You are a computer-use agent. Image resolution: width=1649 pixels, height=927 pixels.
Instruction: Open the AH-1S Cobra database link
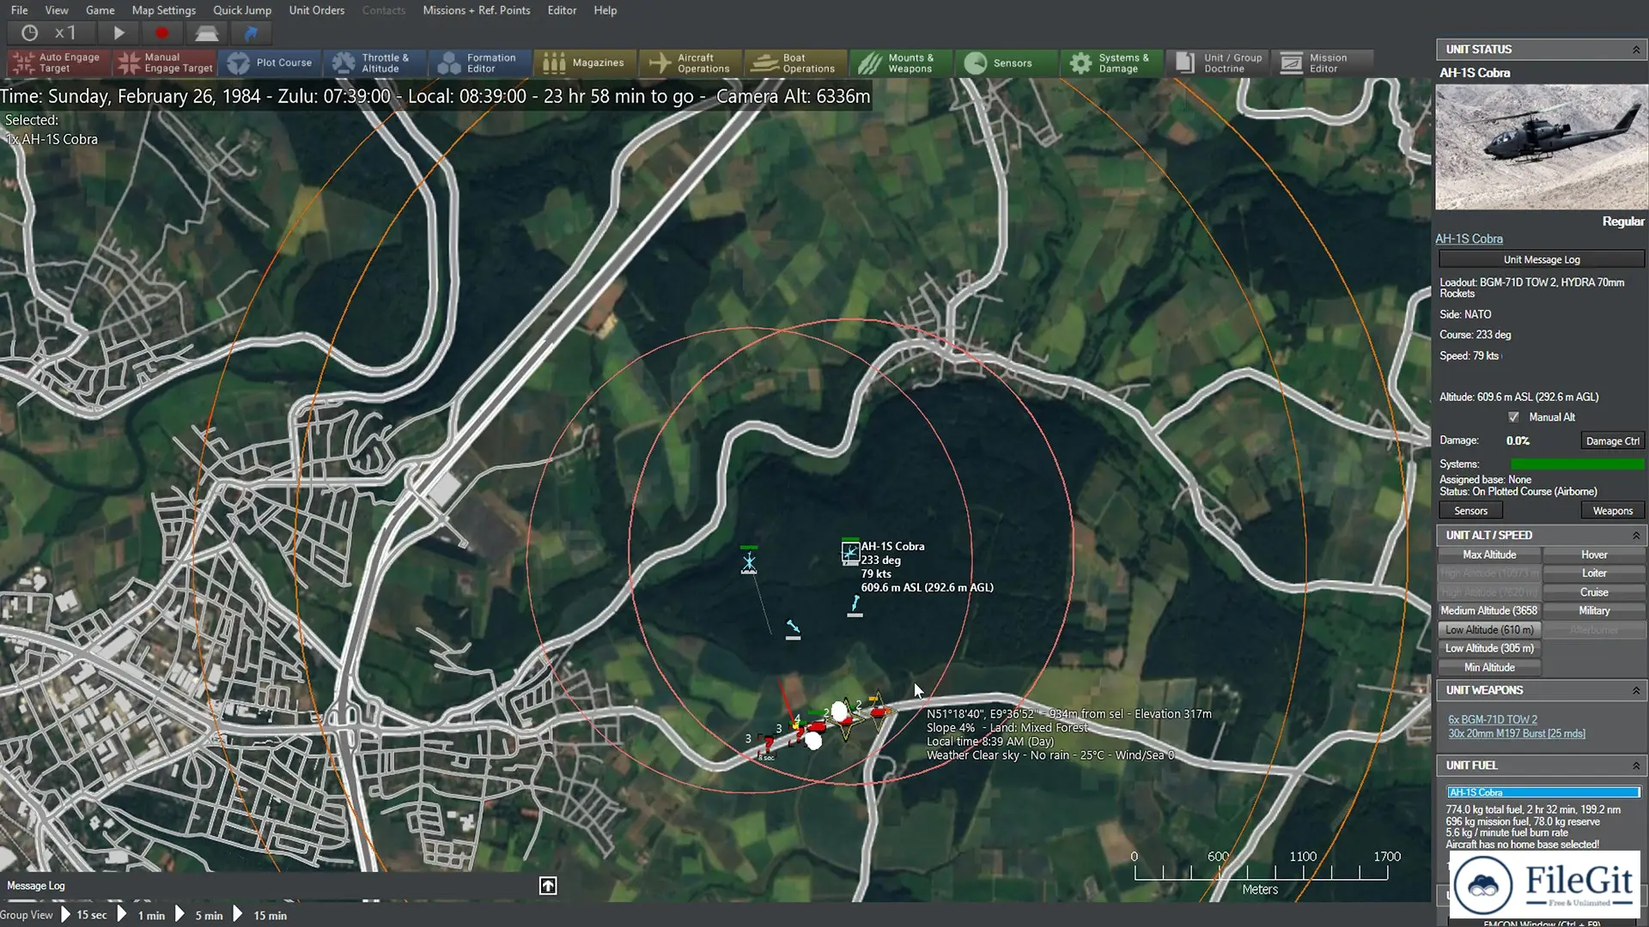1469,239
